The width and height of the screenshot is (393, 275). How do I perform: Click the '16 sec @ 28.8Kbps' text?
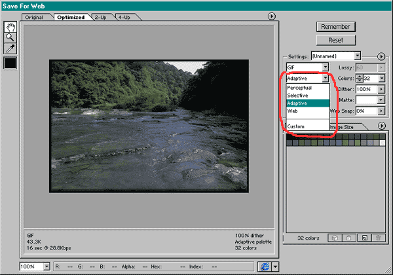(x=49, y=248)
